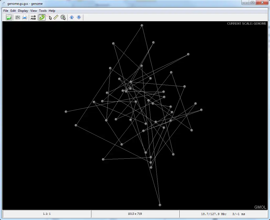
Task: Export structure with the PDB arrow icon
Action: 33,17
